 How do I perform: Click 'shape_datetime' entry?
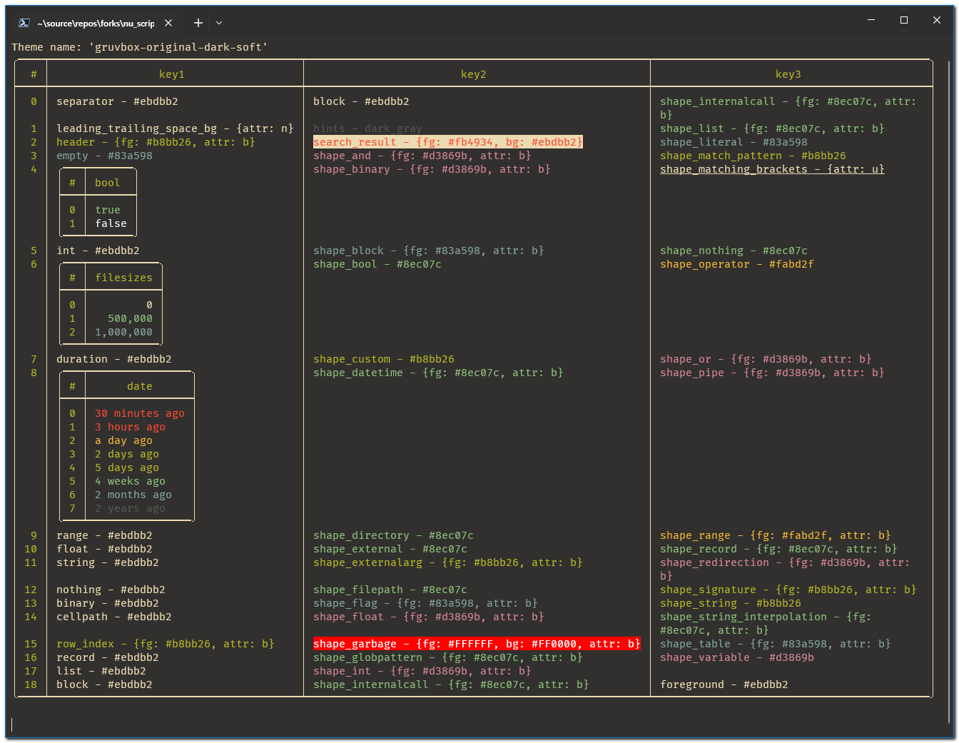pos(438,373)
